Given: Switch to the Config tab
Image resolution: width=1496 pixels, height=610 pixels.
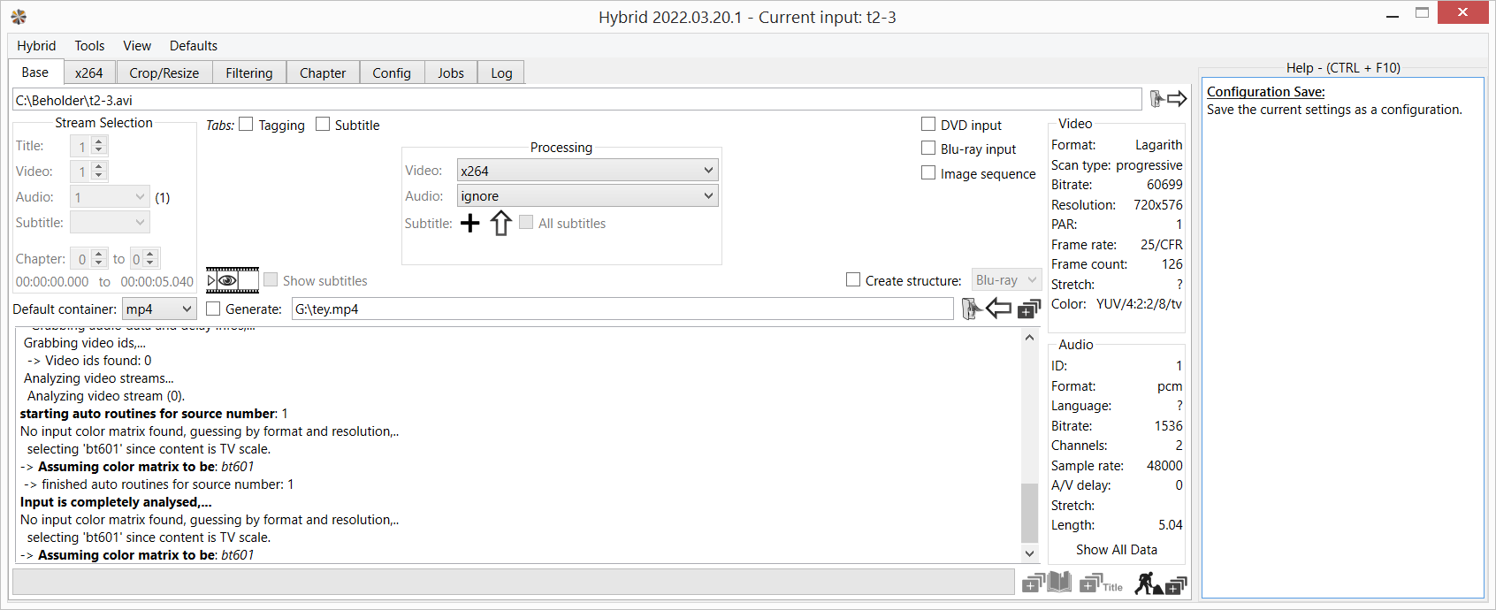Looking at the screenshot, I should pyautogui.click(x=392, y=72).
